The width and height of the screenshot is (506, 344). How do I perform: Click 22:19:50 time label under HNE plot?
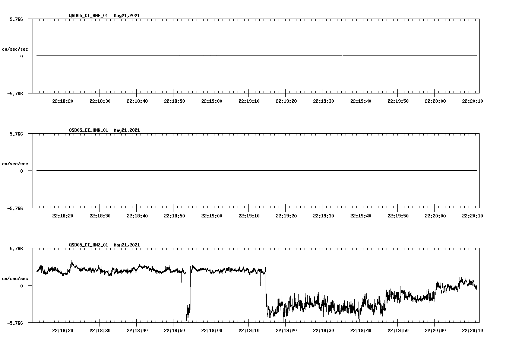398,101
